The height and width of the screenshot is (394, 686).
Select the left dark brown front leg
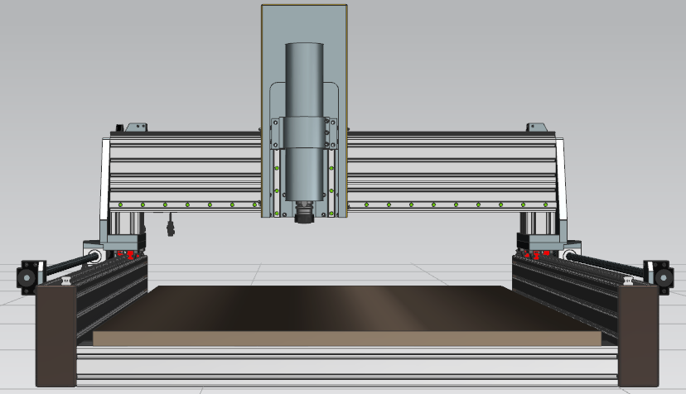[x=56, y=335]
